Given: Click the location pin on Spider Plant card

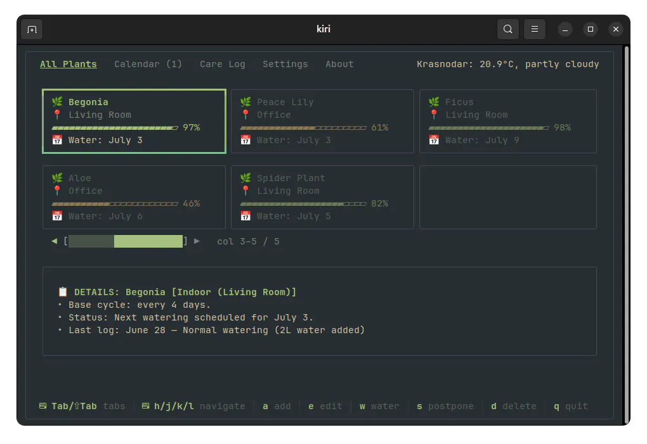Looking at the screenshot, I should pos(245,191).
